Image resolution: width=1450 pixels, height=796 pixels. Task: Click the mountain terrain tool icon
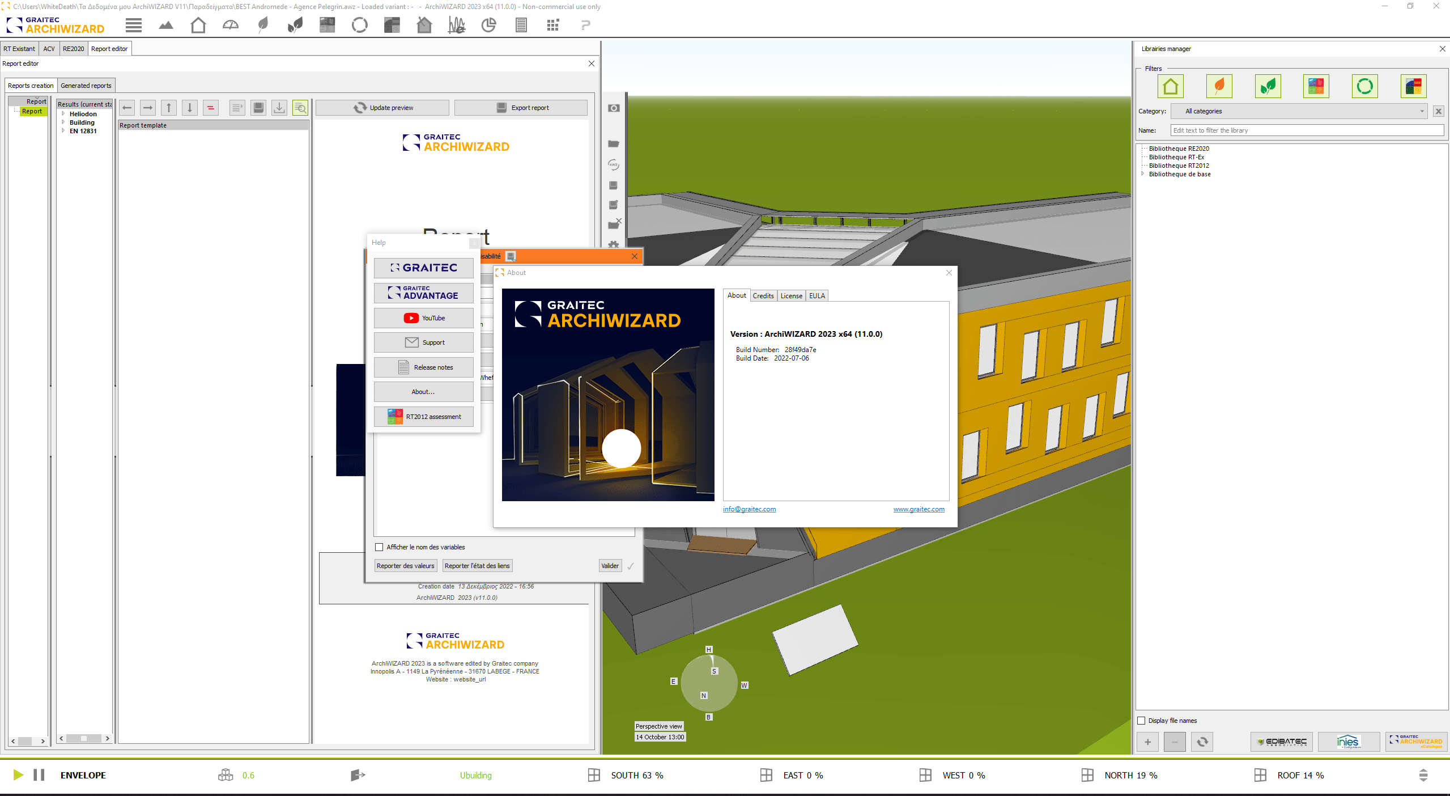164,27
